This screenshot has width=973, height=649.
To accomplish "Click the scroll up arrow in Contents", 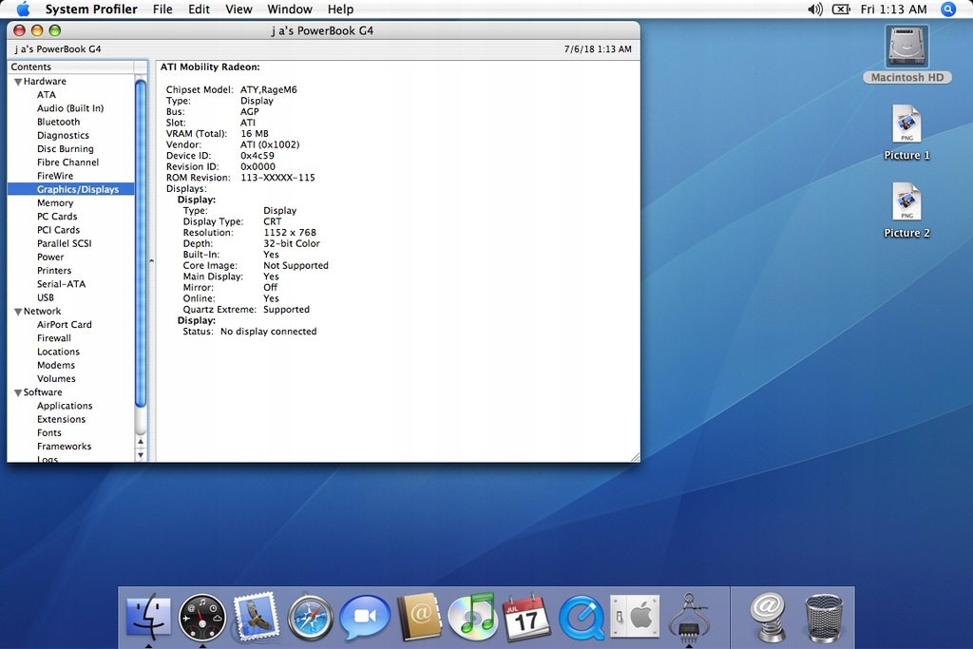I will 141,442.
